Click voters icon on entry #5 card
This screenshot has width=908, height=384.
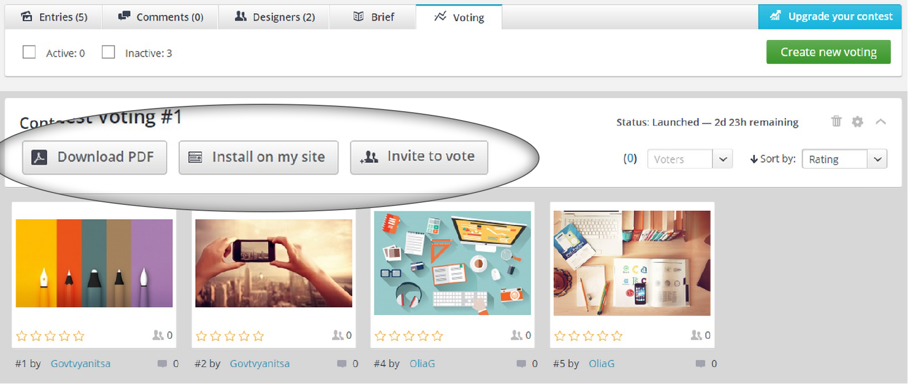(x=696, y=335)
